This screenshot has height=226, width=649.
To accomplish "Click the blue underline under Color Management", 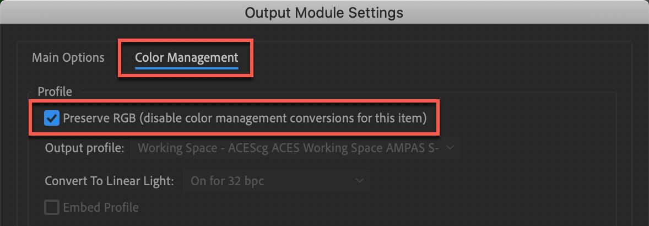I will point(186,68).
